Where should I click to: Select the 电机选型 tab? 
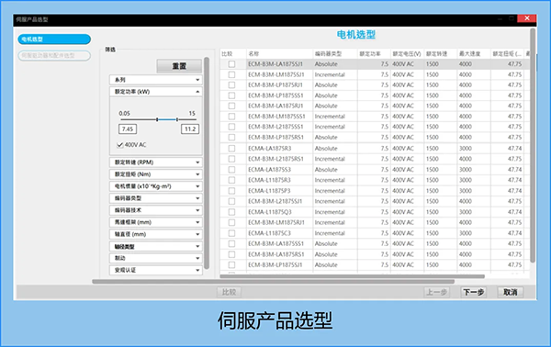pyautogui.click(x=54, y=39)
